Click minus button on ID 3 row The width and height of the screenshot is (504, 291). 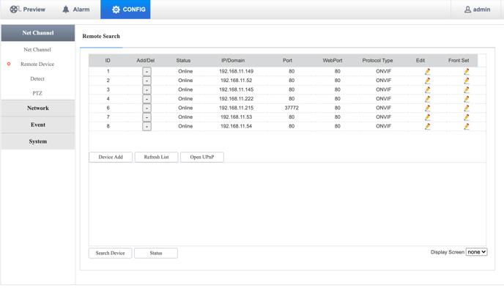(147, 89)
